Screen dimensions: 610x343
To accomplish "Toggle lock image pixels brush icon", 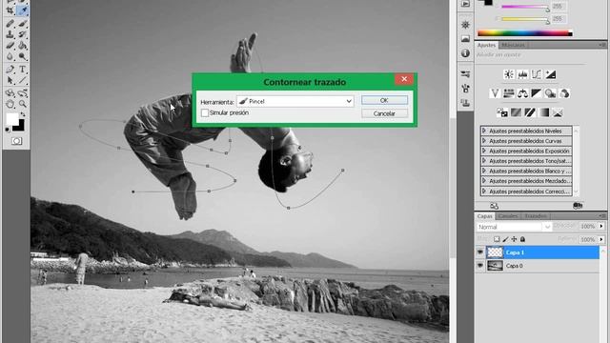I will coord(505,239).
